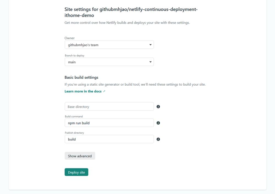
Task: Click the Owner field label
Action: click(70, 38)
